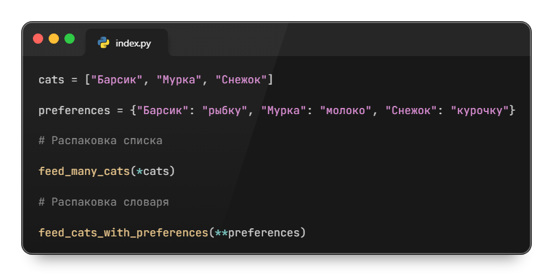Select the index.py tab
Viewport: 553px width, 276px height.
127,43
